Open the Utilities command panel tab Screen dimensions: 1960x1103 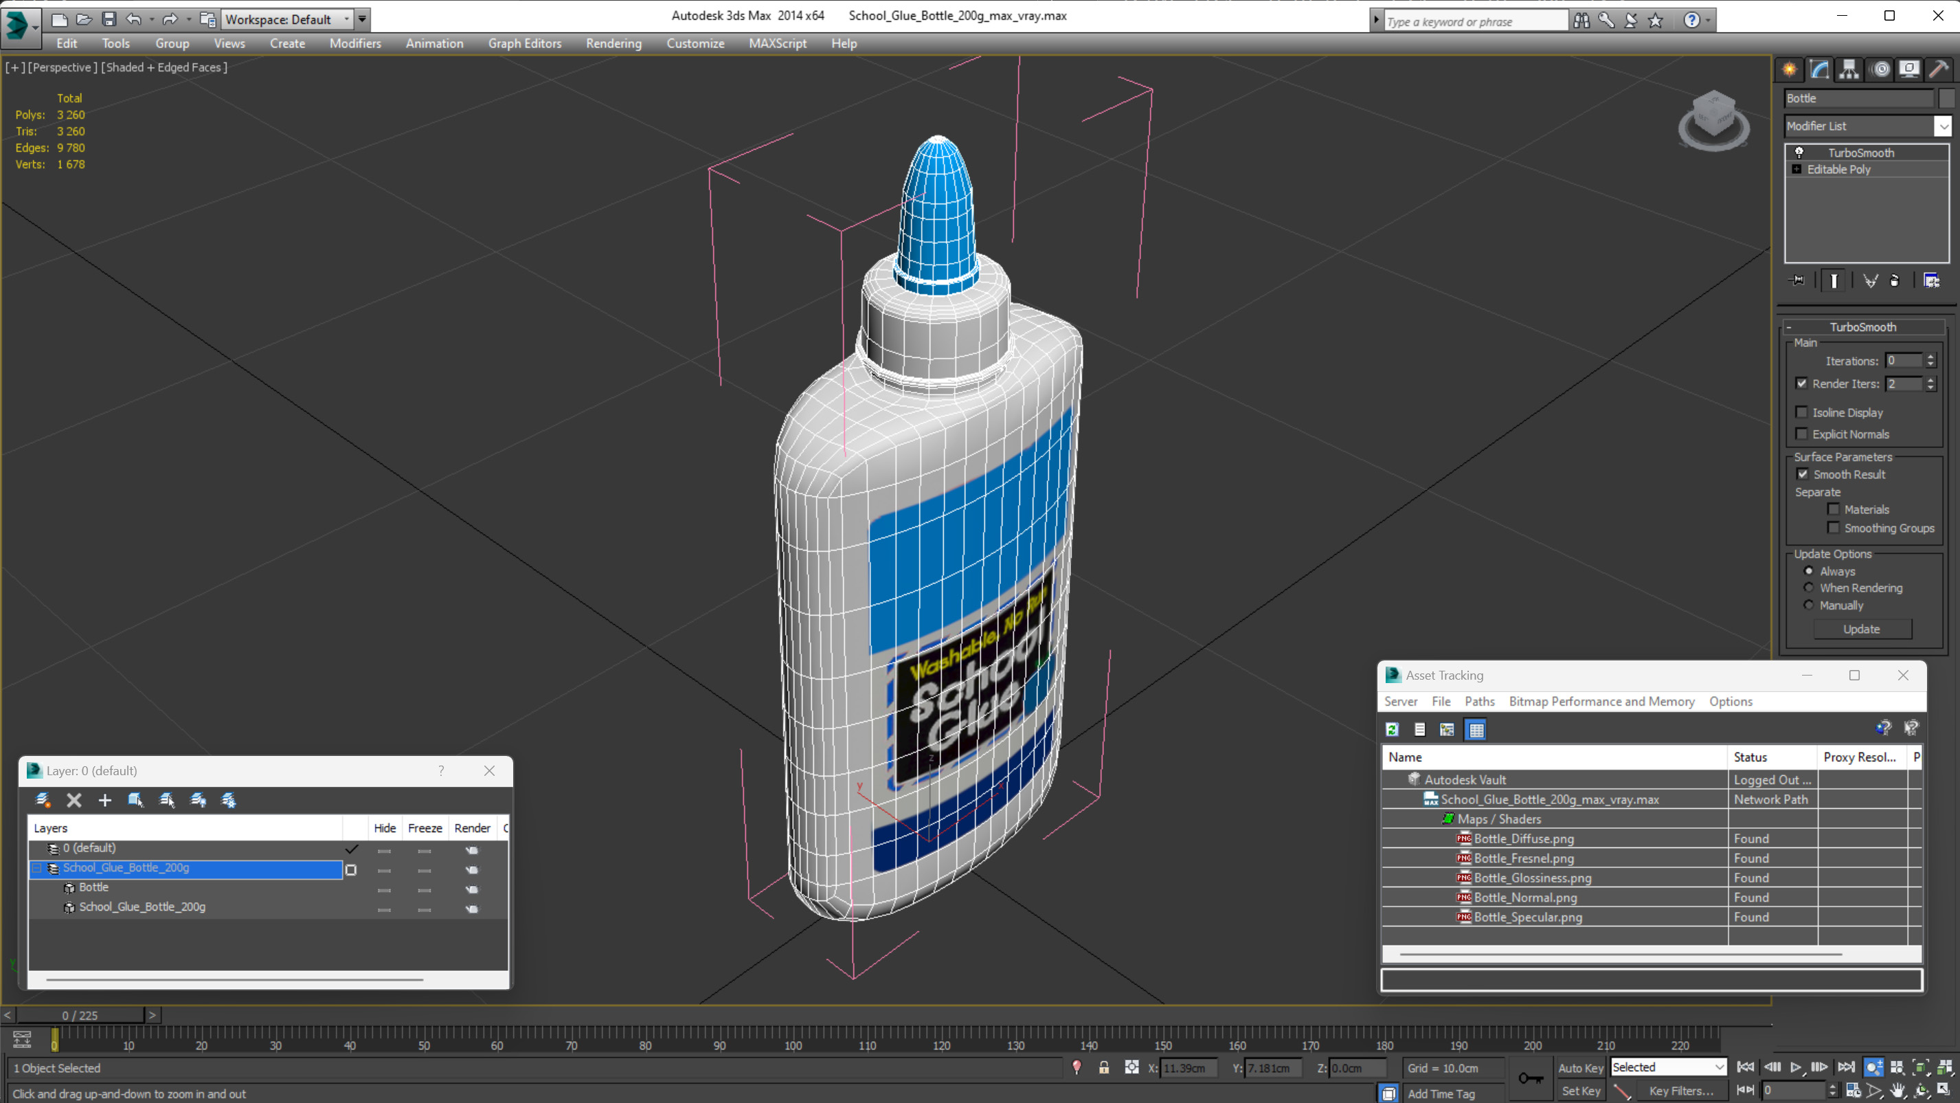1939,69
